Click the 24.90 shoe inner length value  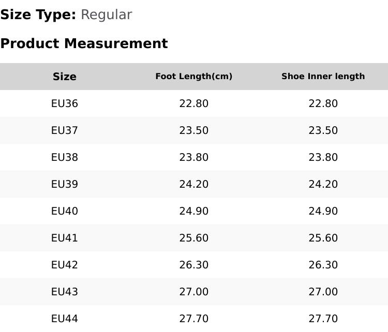[323, 211]
